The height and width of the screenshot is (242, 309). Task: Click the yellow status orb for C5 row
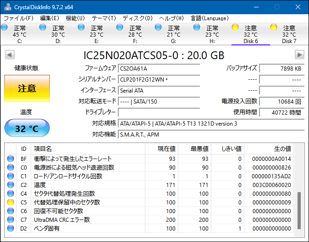pyautogui.click(x=11, y=202)
